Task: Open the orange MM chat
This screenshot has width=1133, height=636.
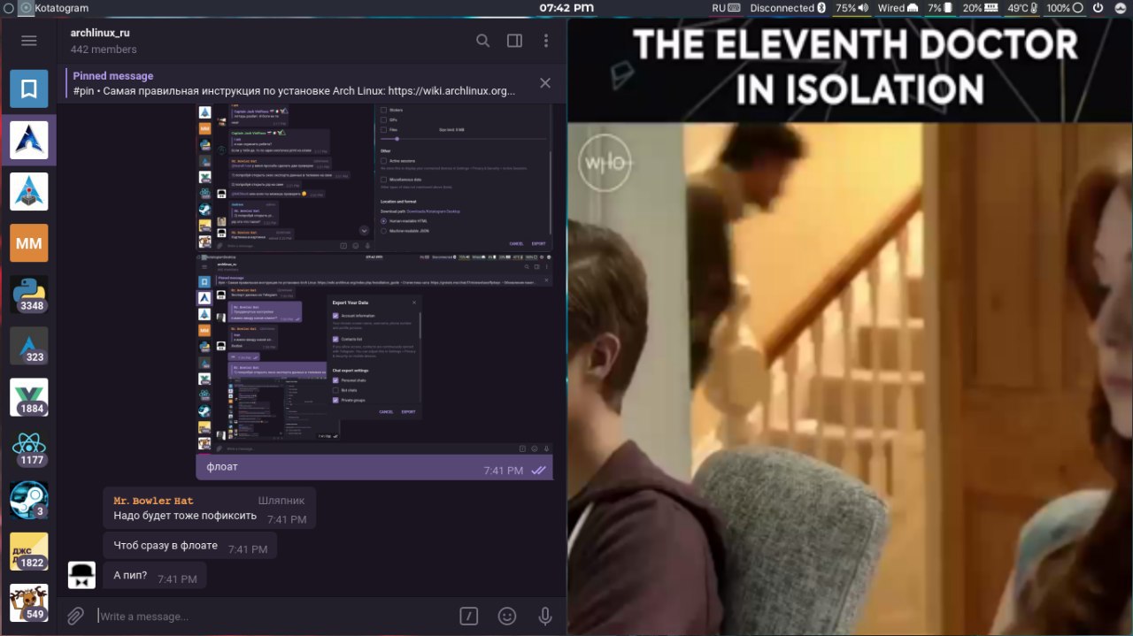Action: (28, 243)
